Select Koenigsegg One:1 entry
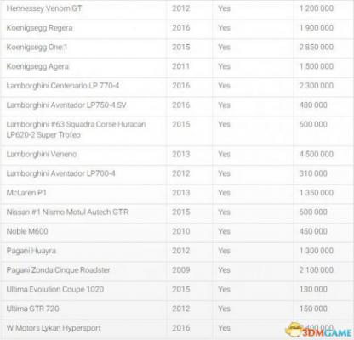The image size is (354, 340). 37,47
